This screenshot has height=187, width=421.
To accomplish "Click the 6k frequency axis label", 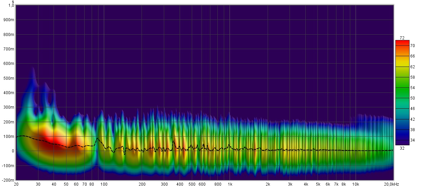I will tap(328, 184).
